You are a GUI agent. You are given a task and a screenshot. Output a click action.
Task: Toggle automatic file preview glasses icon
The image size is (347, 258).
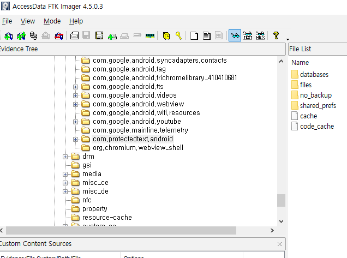point(235,35)
